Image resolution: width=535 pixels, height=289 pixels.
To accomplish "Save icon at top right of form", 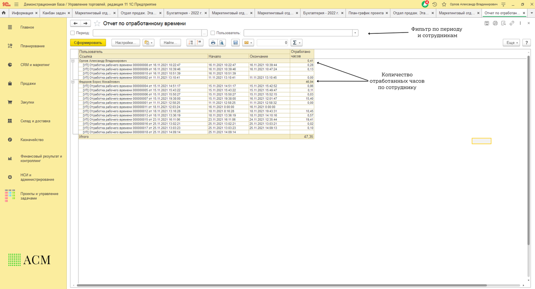I will click(x=487, y=23).
